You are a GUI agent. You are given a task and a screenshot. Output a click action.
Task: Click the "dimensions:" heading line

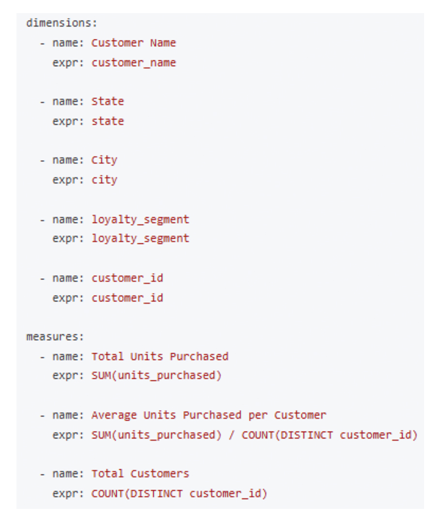pos(61,23)
